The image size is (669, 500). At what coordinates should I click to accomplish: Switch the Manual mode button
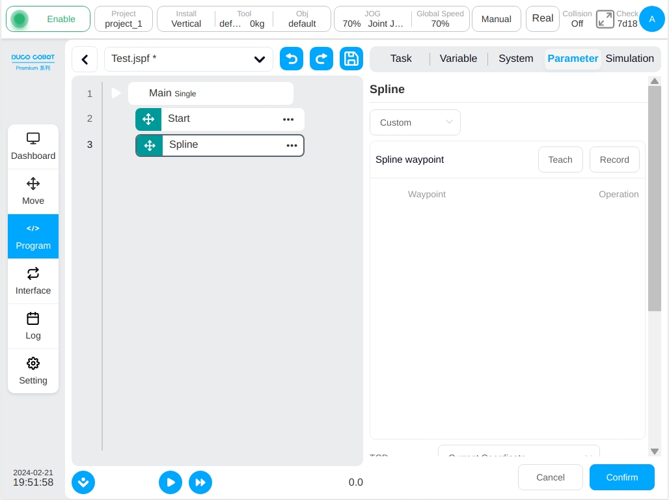[x=496, y=19]
